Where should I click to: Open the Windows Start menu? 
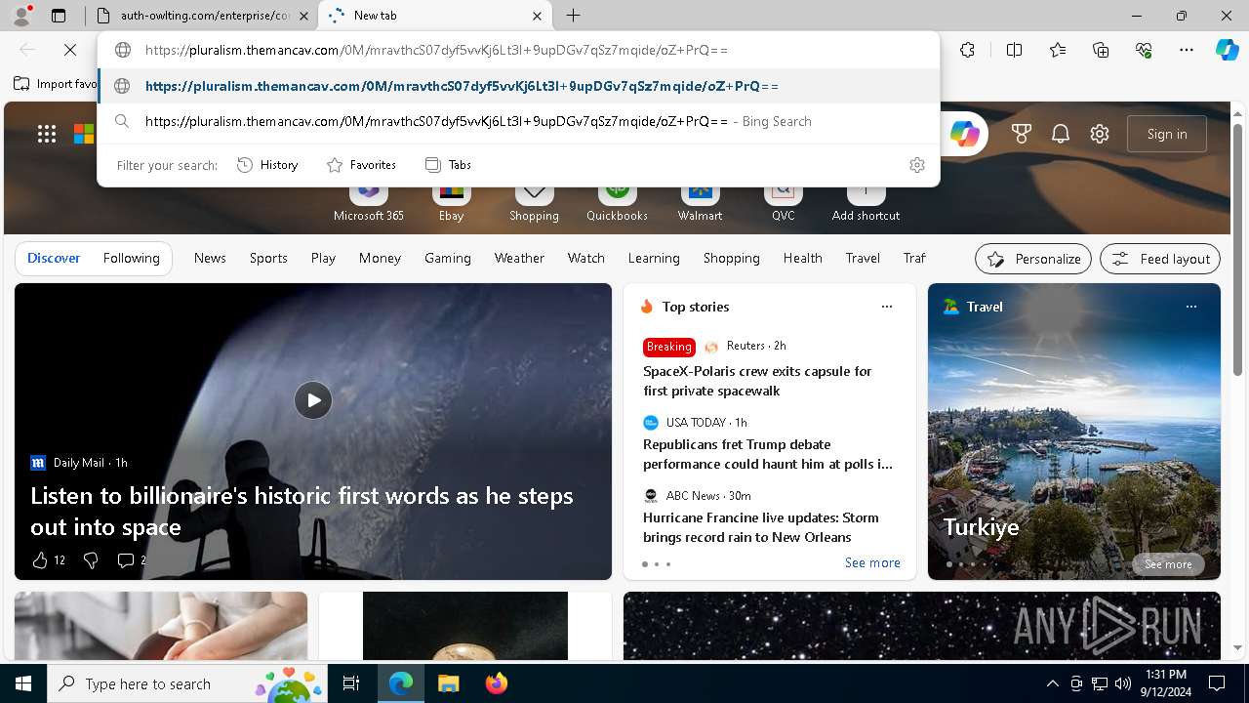23,683
